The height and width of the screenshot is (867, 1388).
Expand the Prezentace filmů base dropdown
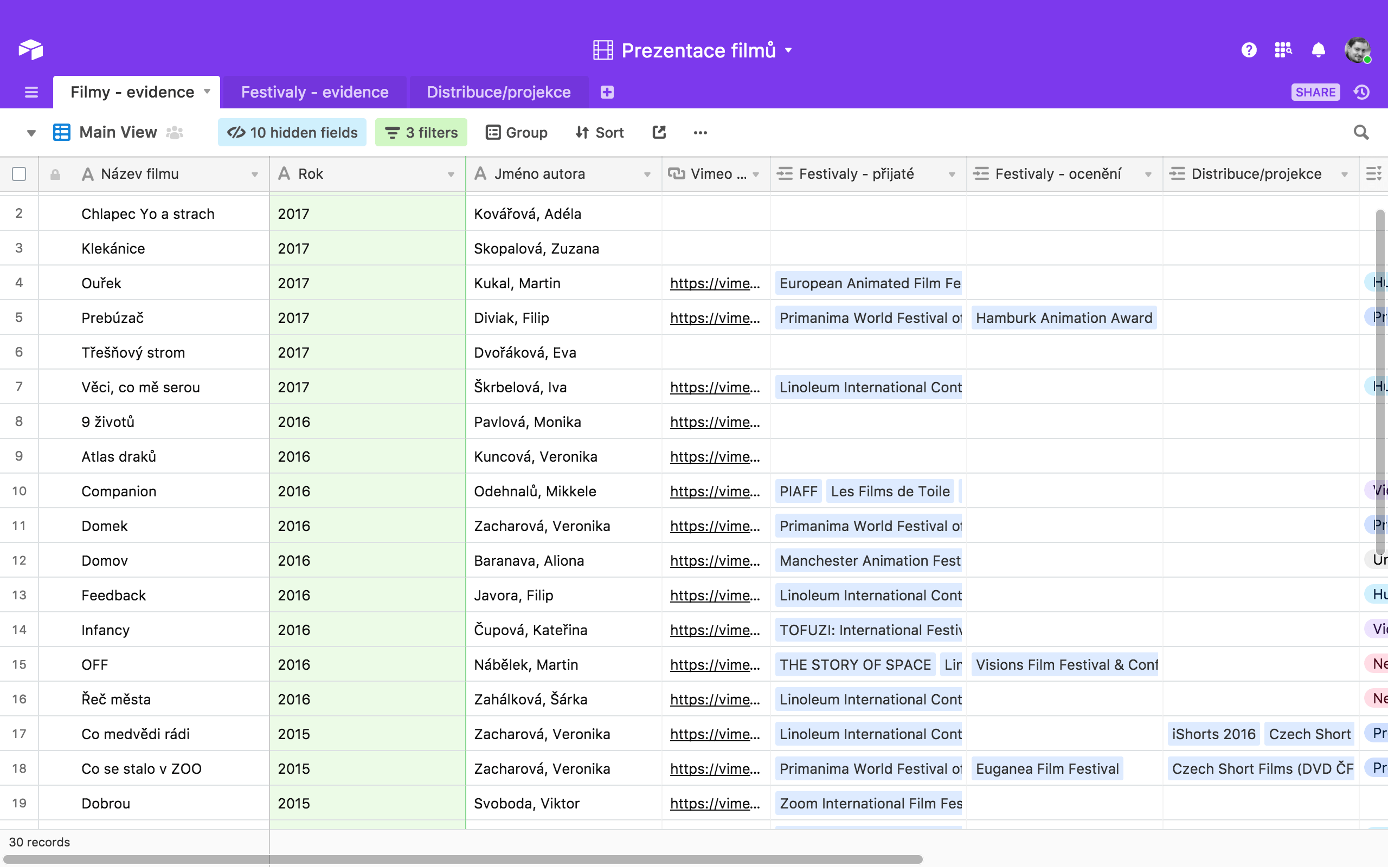pos(789,50)
